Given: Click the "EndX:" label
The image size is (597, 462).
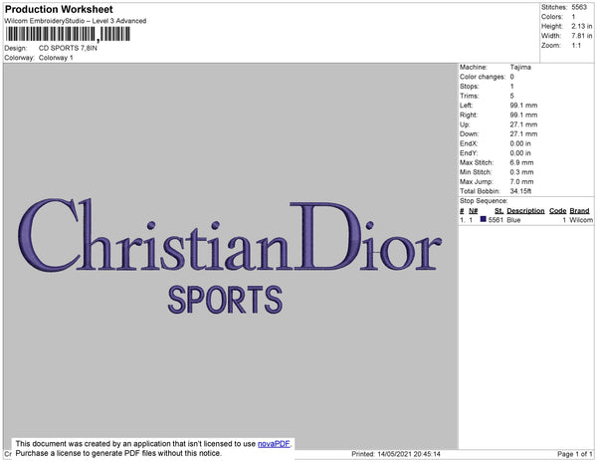Looking at the screenshot, I should coord(469,143).
